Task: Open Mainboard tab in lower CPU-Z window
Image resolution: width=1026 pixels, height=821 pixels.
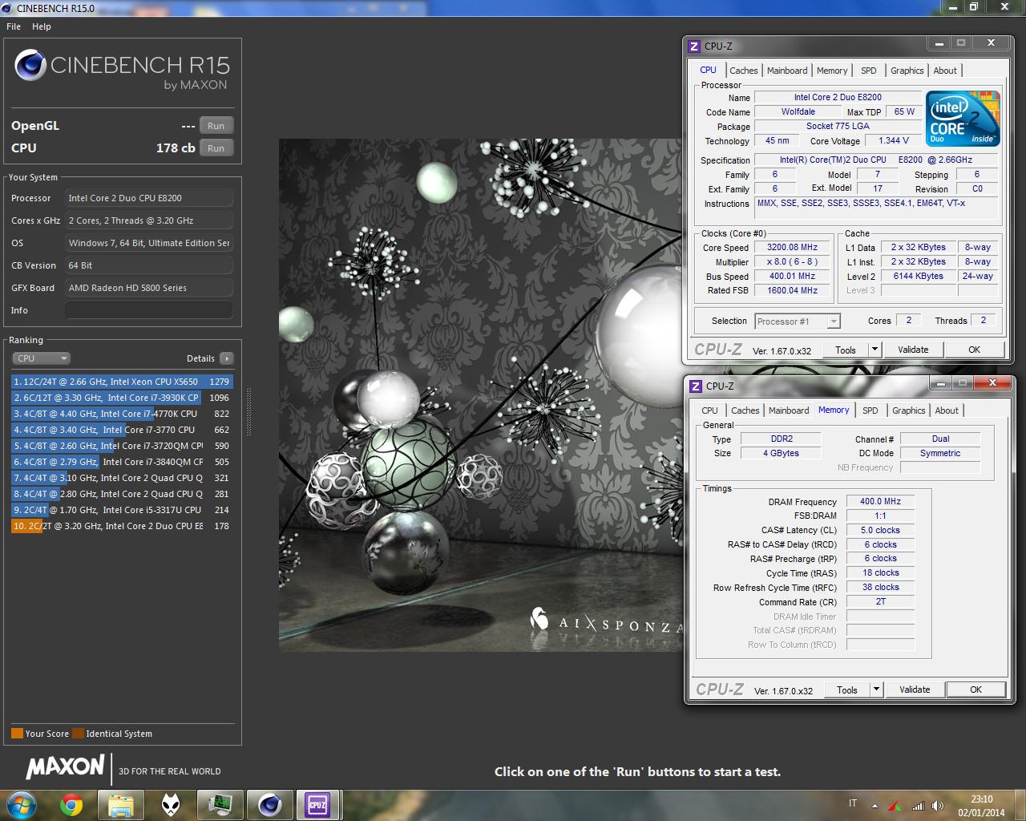Action: coord(789,410)
